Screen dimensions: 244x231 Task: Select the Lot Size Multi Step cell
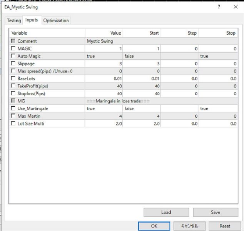click(179, 124)
